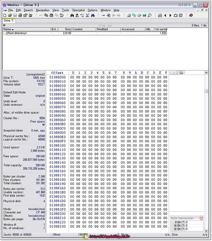
Task: Sort by the Created column header
Action: point(84,29)
